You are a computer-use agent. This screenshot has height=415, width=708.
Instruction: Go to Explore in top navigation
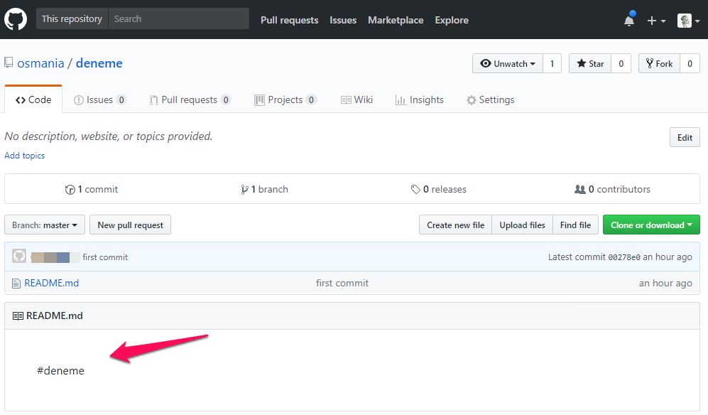452,21
